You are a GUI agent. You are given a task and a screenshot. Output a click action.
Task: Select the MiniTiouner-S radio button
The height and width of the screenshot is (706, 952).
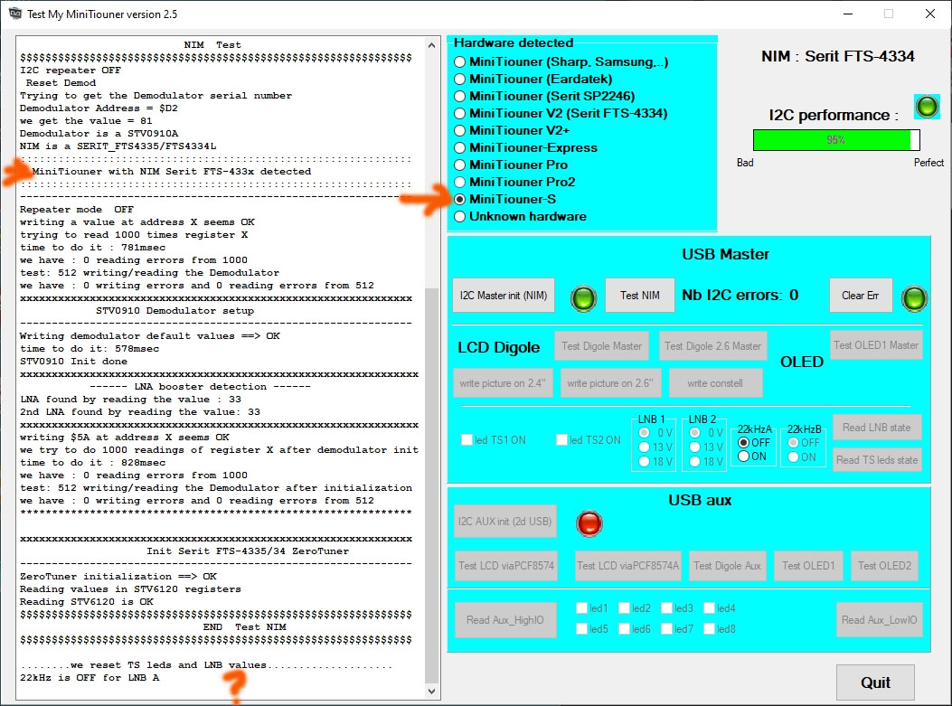point(459,199)
